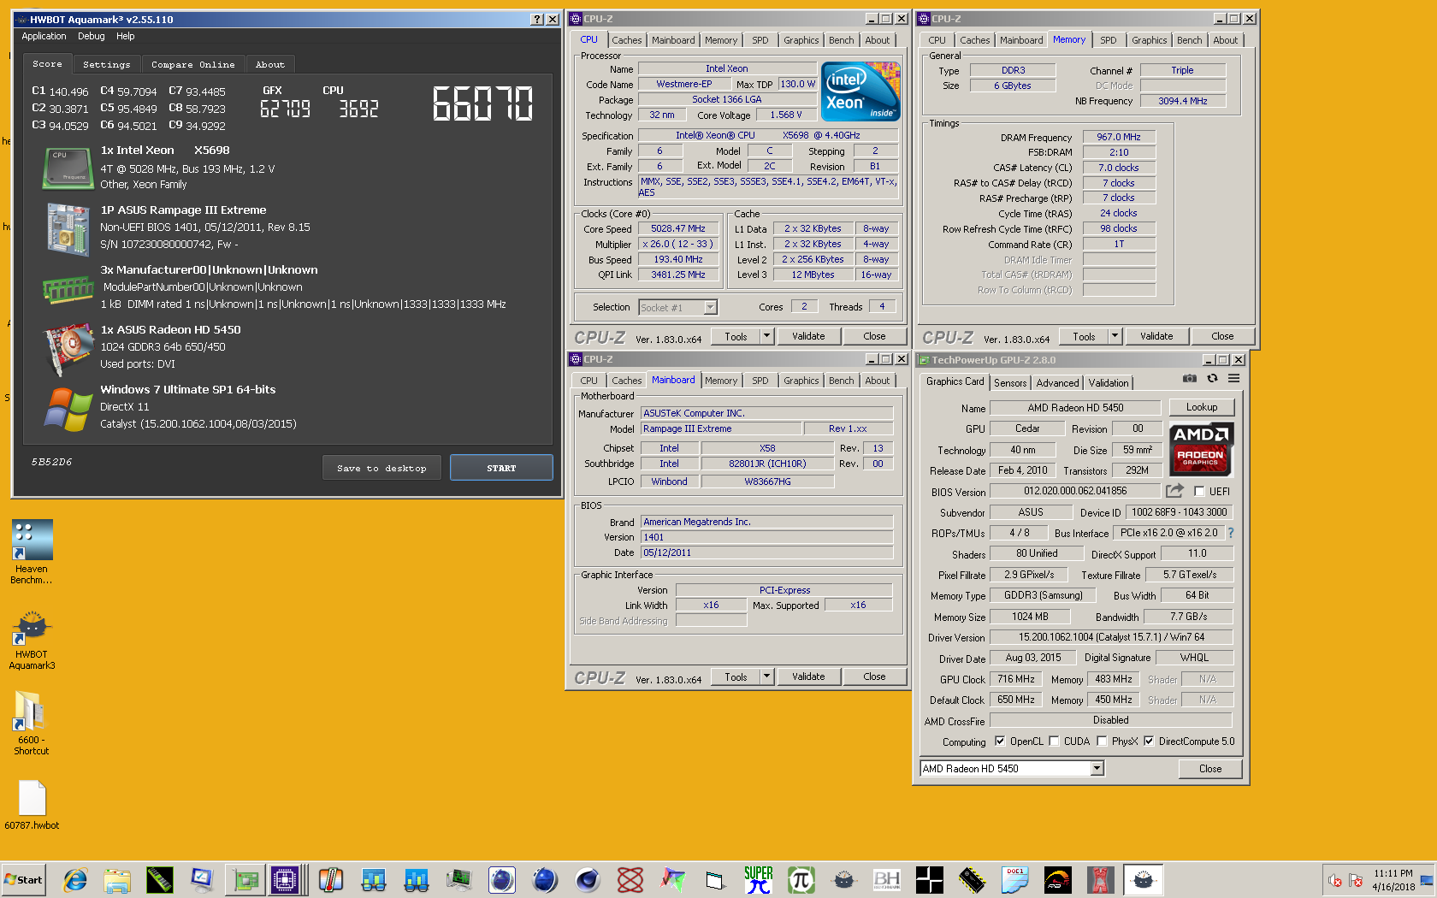
Task: Click the green Pi symbol icon on taskbar
Action: (801, 879)
